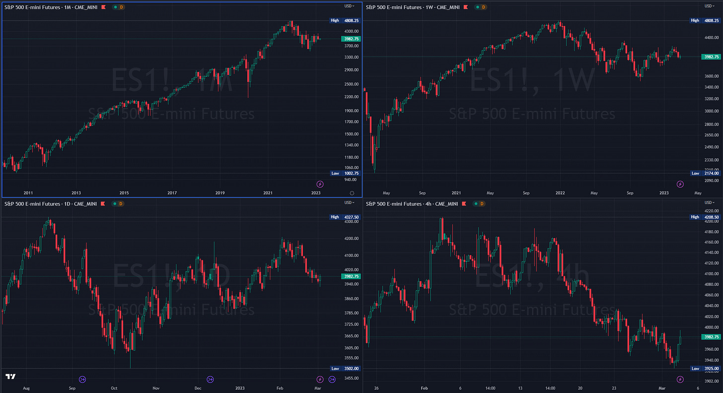
Task: Open the USD currency dropdown on 1D chart
Action: 350,202
